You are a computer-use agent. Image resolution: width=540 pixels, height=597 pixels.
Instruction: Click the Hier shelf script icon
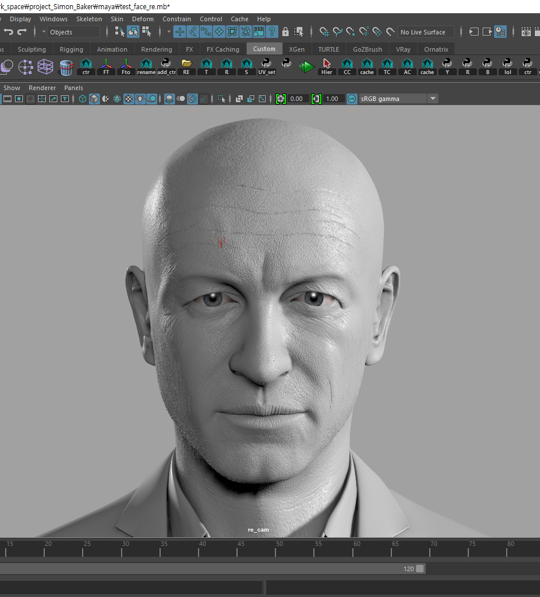coord(327,65)
